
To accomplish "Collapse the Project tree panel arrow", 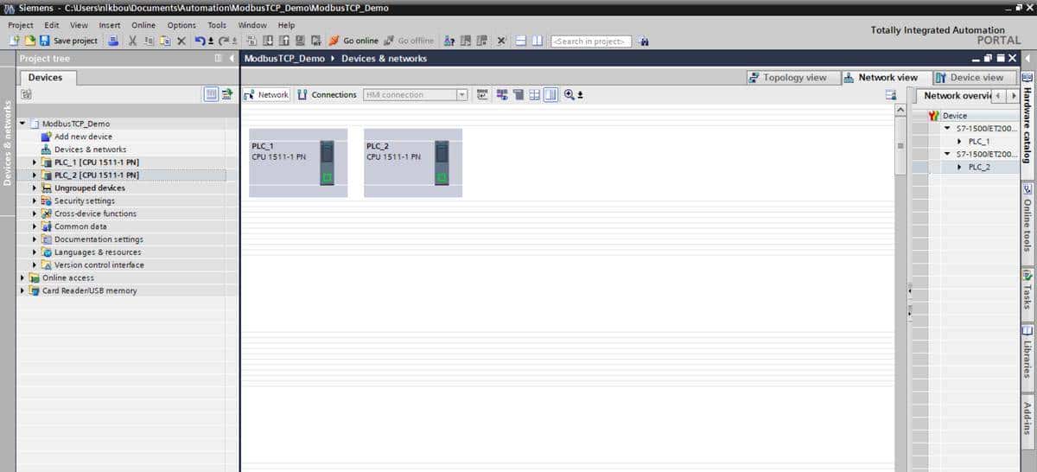I will click(x=232, y=59).
